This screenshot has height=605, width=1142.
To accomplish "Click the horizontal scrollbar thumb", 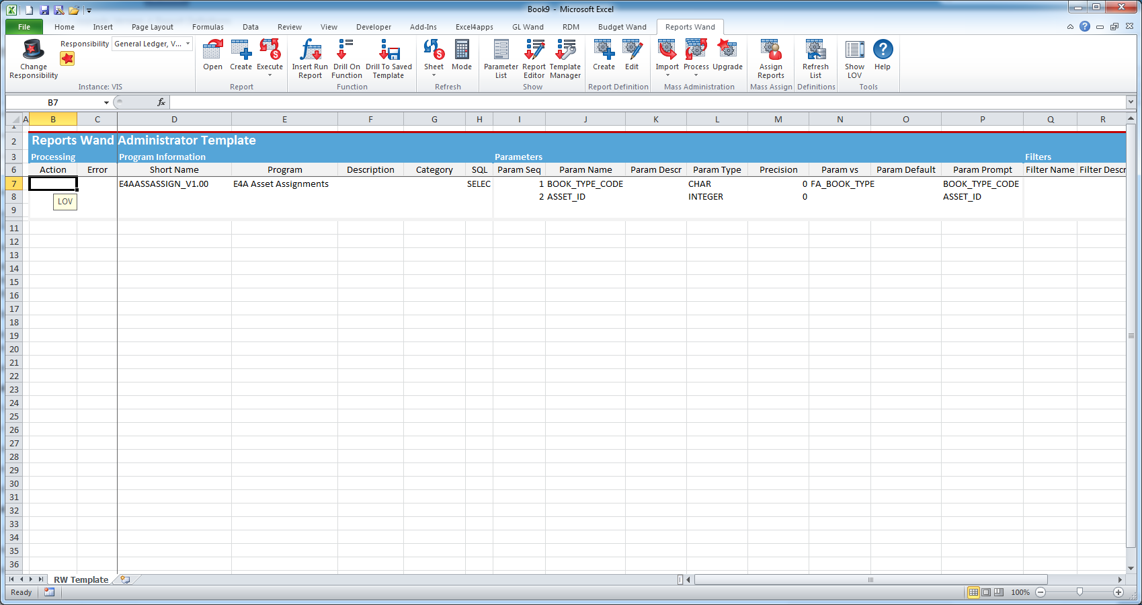I will pos(870,579).
